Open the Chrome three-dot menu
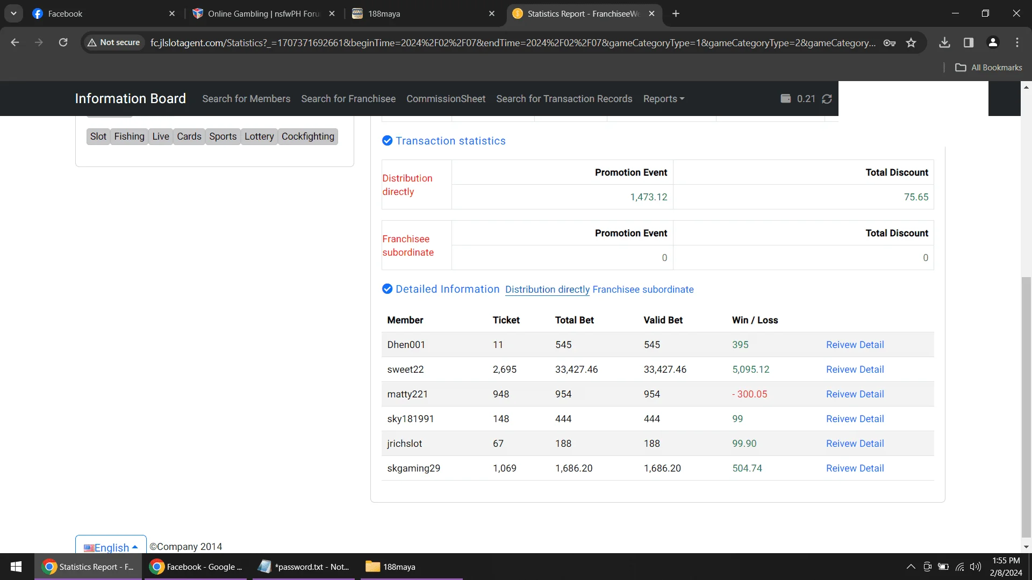 pyautogui.click(x=1017, y=42)
